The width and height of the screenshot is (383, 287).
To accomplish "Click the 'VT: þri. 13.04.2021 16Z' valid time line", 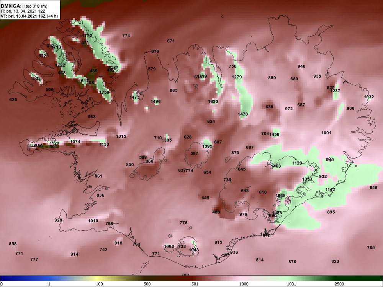I will (x=29, y=16).
